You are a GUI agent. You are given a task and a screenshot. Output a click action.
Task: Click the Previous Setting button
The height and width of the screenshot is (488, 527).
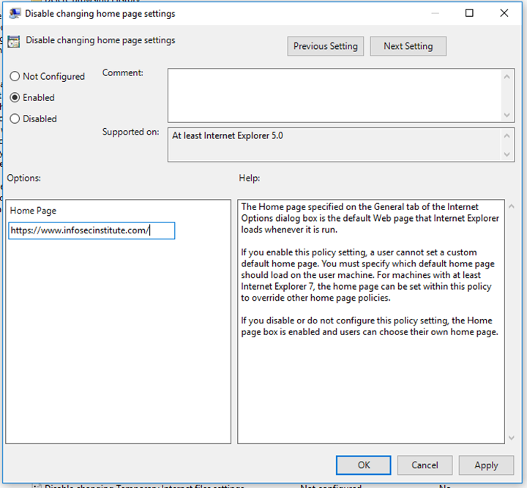[326, 46]
